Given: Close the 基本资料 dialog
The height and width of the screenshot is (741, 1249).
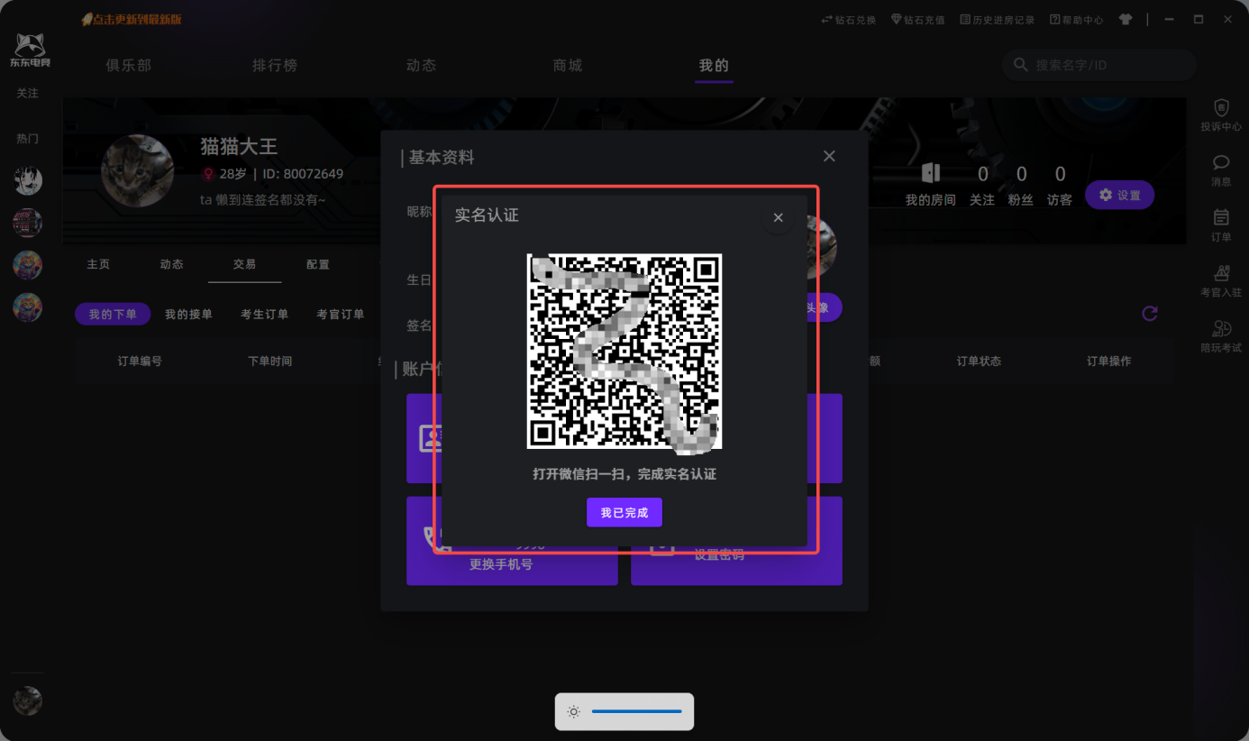Looking at the screenshot, I should click(x=829, y=156).
